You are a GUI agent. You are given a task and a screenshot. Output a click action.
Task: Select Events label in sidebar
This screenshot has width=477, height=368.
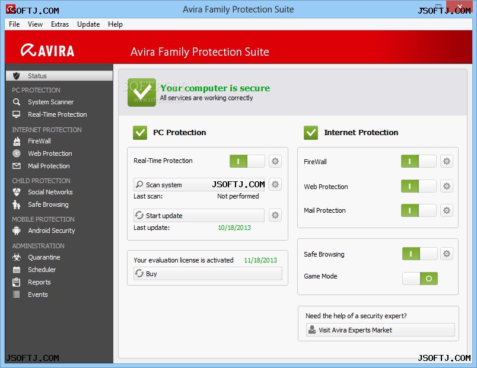(x=38, y=295)
